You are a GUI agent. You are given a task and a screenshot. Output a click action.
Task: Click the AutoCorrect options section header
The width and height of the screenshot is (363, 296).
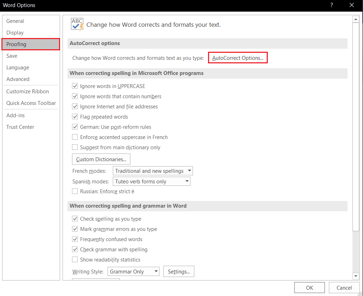tap(207, 43)
